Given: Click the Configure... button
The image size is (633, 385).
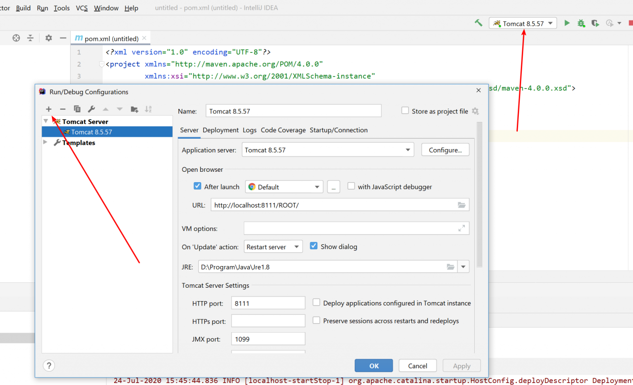Looking at the screenshot, I should pyautogui.click(x=445, y=150).
